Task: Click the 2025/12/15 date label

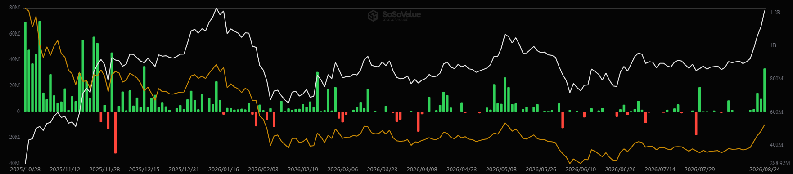Action: click(144, 170)
